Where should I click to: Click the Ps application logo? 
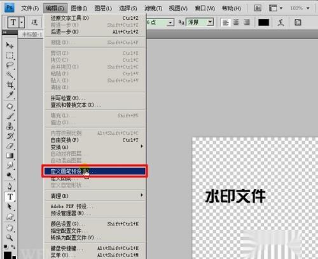tap(10, 8)
